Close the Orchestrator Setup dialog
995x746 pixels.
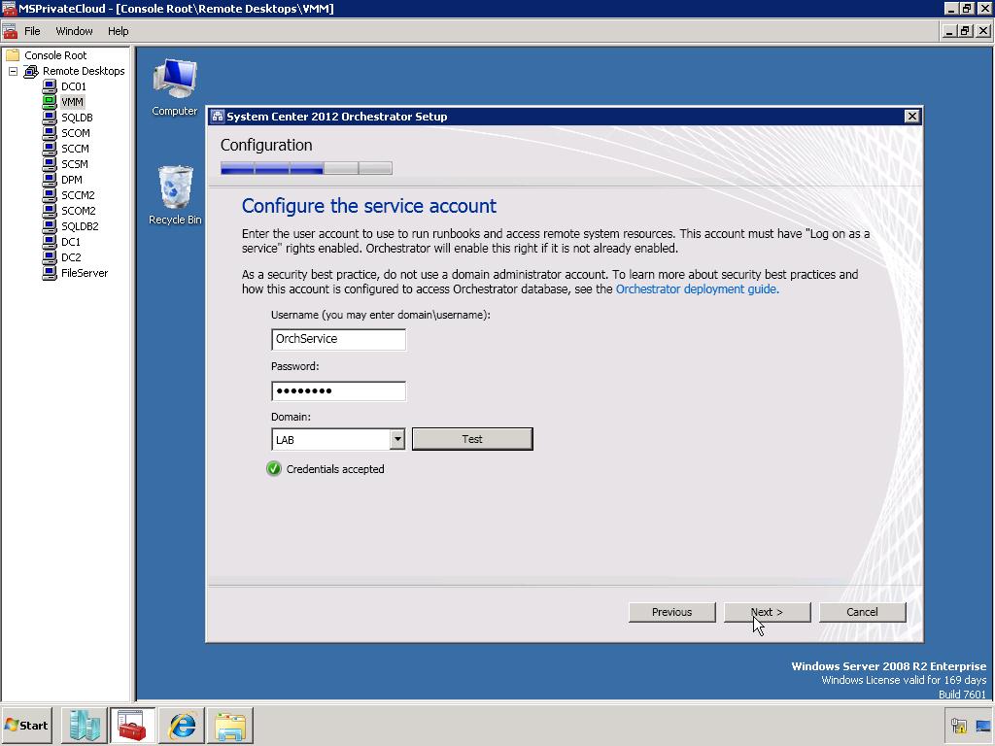[x=911, y=117]
